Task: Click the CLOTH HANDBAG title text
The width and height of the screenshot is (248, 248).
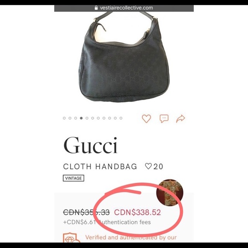Action: 100,166
